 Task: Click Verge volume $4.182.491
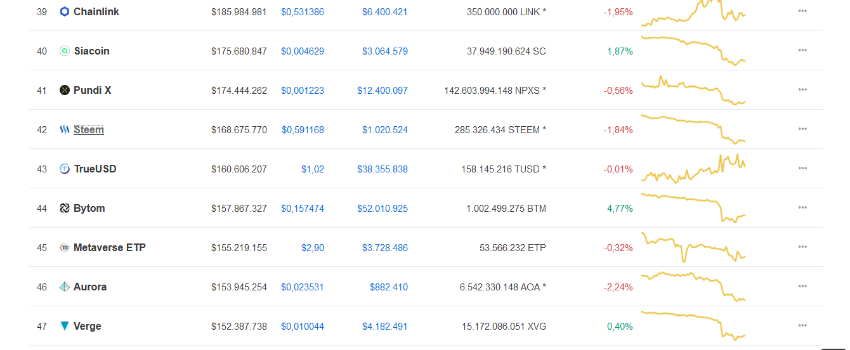[385, 327]
